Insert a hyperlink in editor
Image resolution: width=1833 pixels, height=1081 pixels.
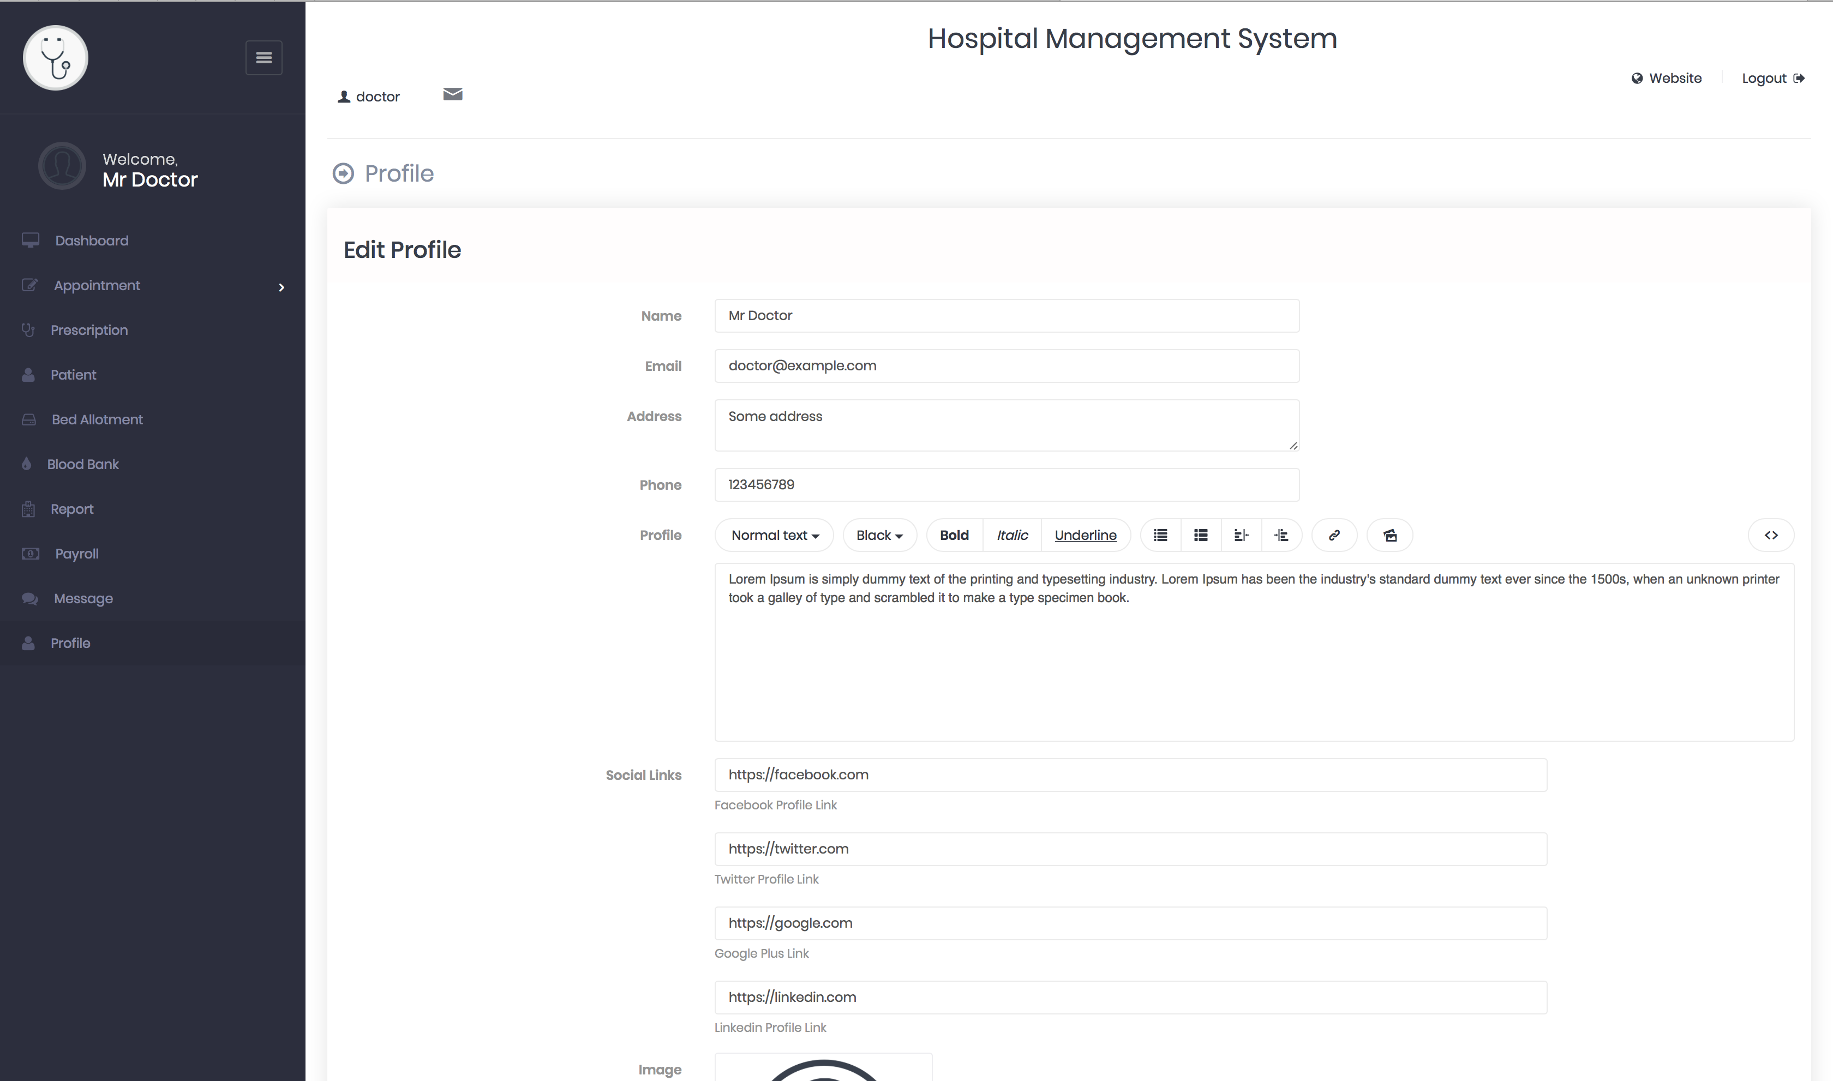point(1334,536)
